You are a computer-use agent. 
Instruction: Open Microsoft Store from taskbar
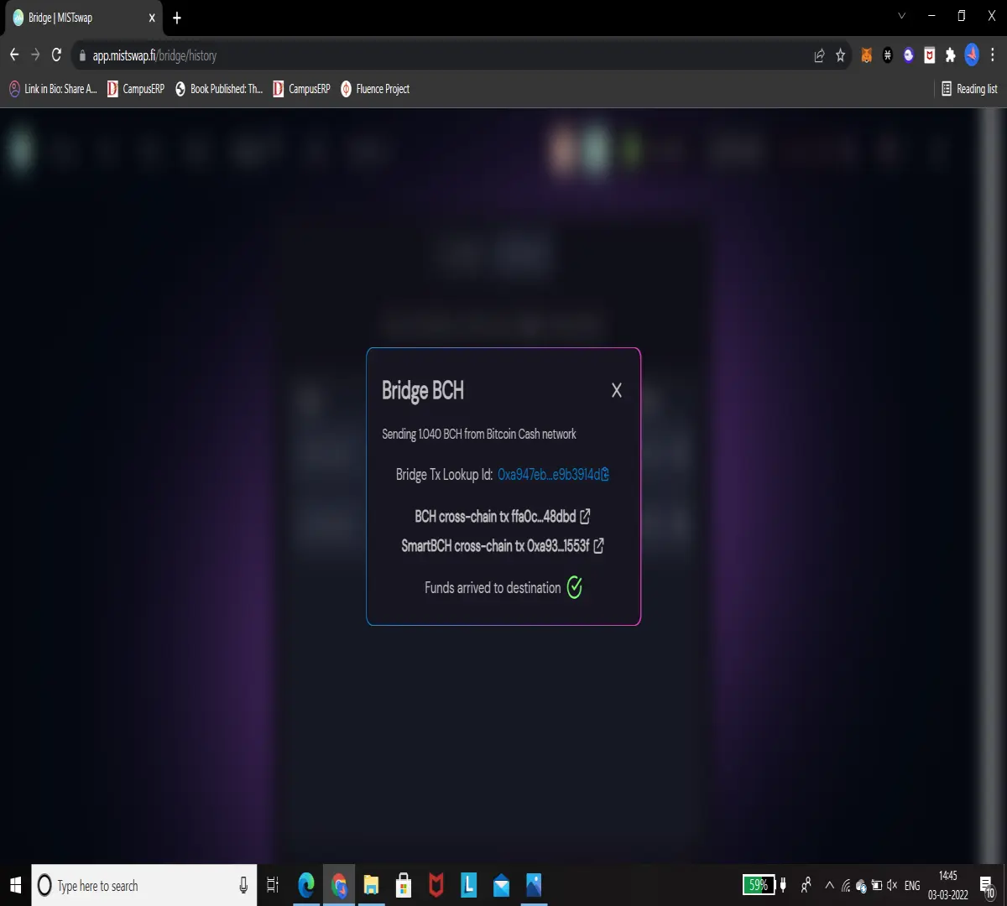(x=404, y=885)
